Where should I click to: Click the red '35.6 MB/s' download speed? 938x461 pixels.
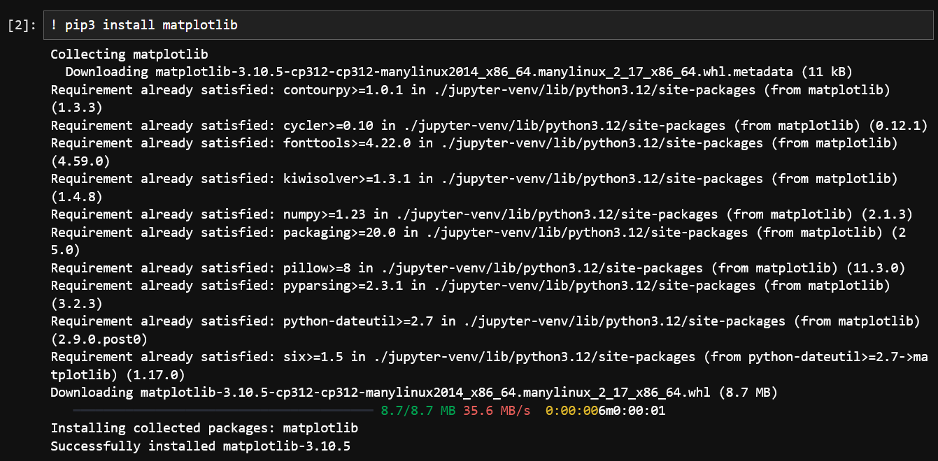pos(496,410)
